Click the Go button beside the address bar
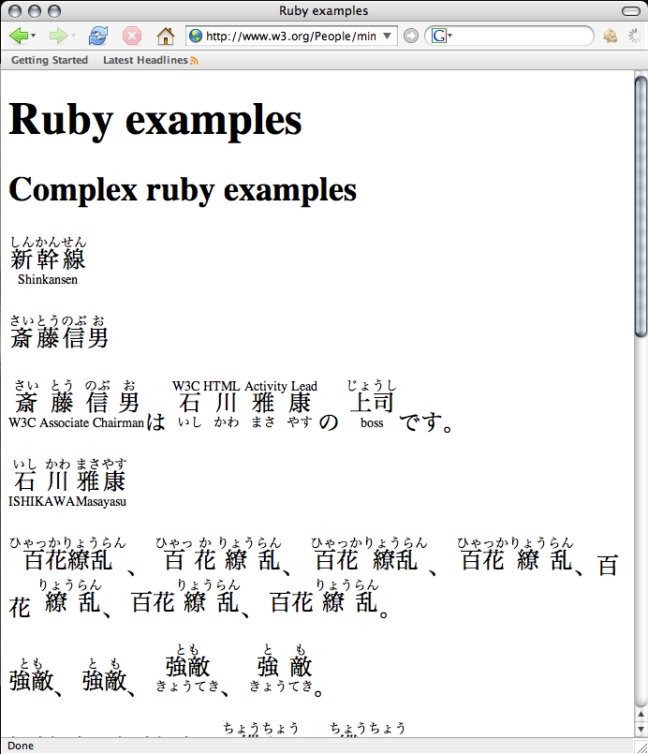 click(410, 36)
